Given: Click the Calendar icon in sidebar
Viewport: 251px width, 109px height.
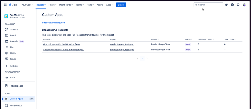Looking at the screenshot, I should tap(7, 41).
